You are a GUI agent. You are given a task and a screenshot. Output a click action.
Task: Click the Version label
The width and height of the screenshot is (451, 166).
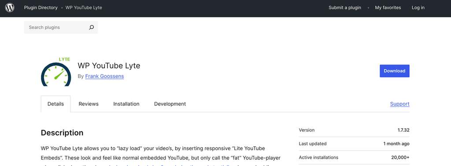click(307, 130)
